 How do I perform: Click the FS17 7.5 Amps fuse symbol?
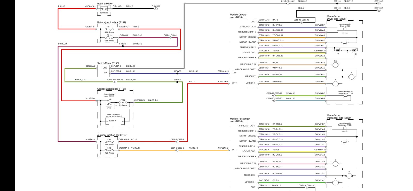click(123, 103)
